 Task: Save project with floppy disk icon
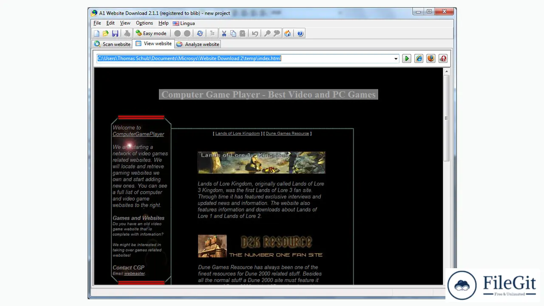click(x=115, y=34)
